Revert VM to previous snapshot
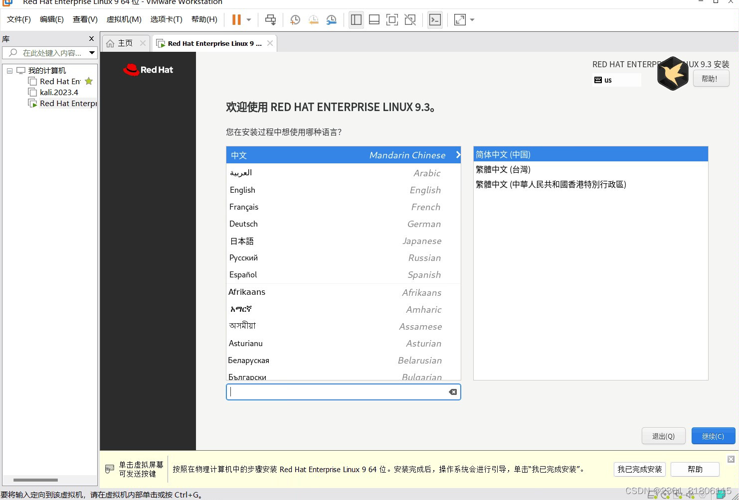Image resolution: width=739 pixels, height=500 pixels. click(x=313, y=20)
